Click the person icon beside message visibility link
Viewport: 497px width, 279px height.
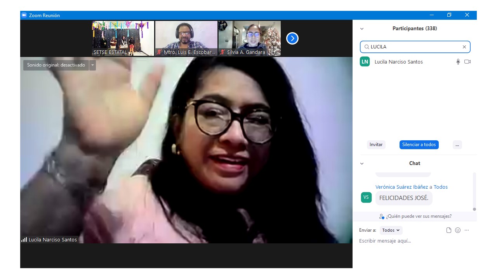click(382, 216)
